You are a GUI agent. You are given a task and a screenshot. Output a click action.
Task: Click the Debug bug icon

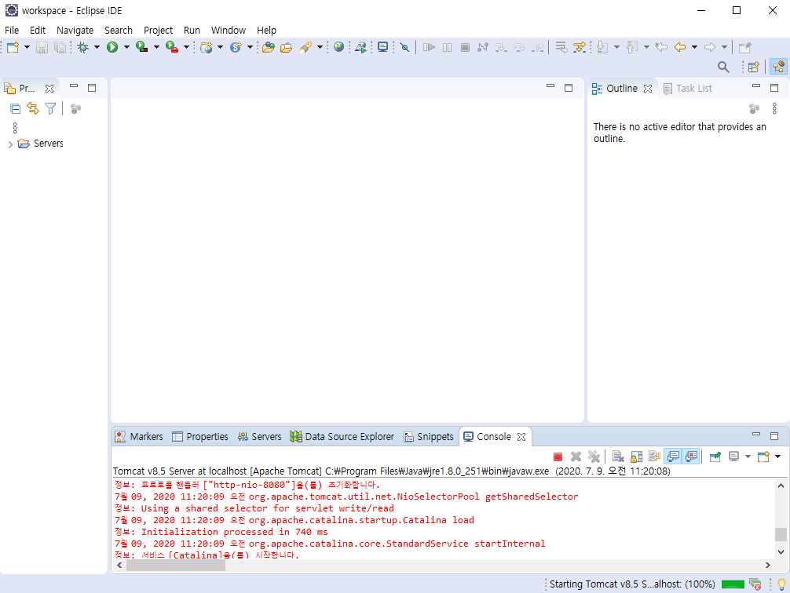click(x=82, y=47)
